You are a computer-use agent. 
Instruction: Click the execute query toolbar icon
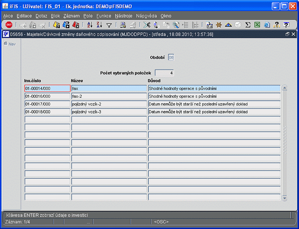click(x=66, y=25)
